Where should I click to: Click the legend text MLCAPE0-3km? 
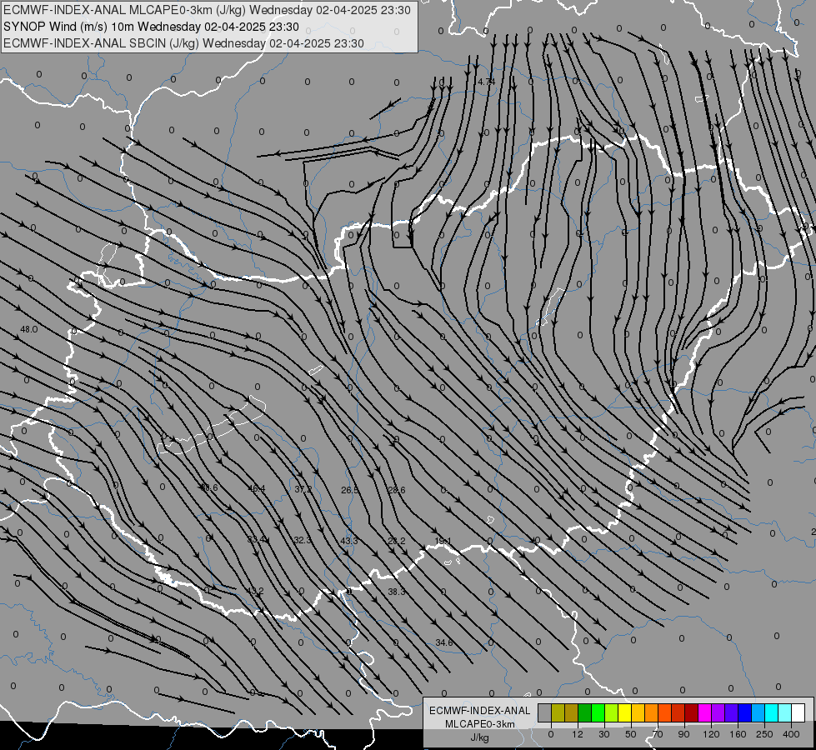480,724
